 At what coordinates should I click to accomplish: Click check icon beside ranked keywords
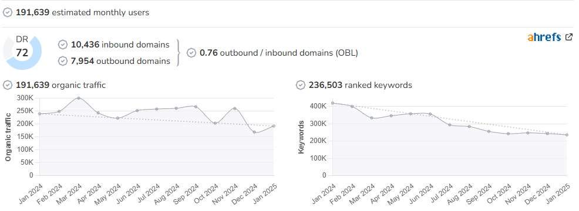coord(301,85)
